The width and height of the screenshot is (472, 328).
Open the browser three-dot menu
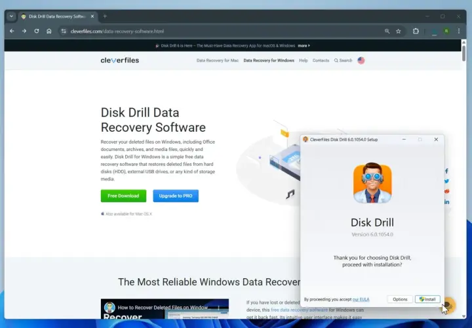459,31
